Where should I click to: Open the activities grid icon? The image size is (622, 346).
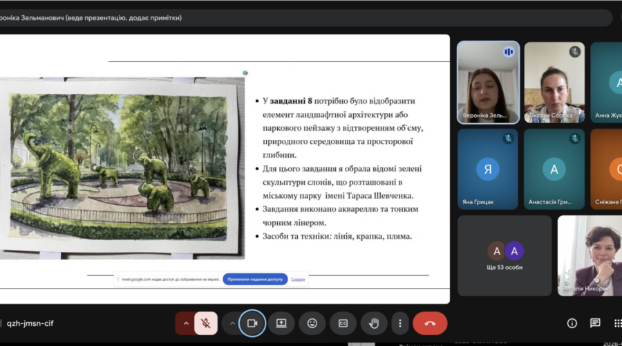tap(617, 323)
